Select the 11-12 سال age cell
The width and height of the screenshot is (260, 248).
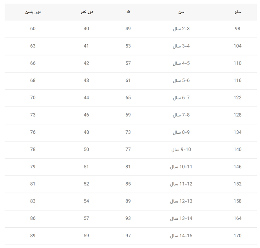pyautogui.click(x=181, y=184)
